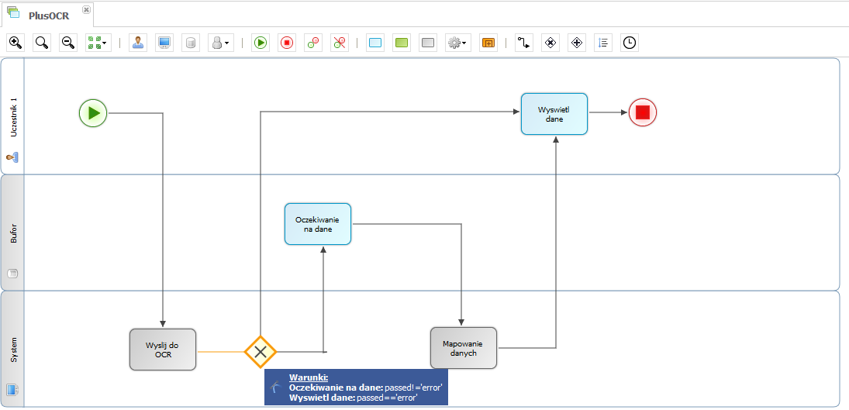
Task: Select the blue task rectangle tool
Action: click(375, 43)
